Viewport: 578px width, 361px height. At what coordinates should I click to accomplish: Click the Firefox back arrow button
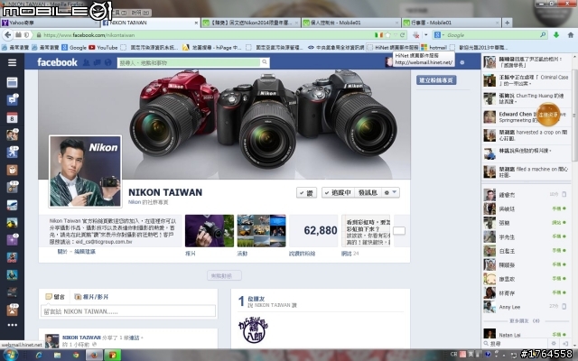click(x=8, y=35)
